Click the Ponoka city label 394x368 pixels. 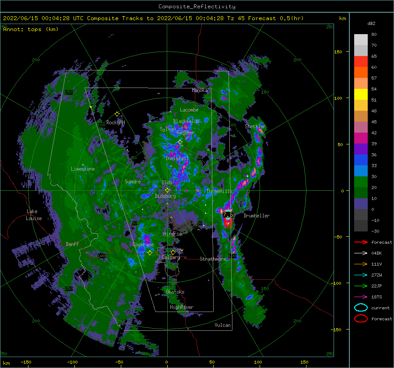(200, 90)
